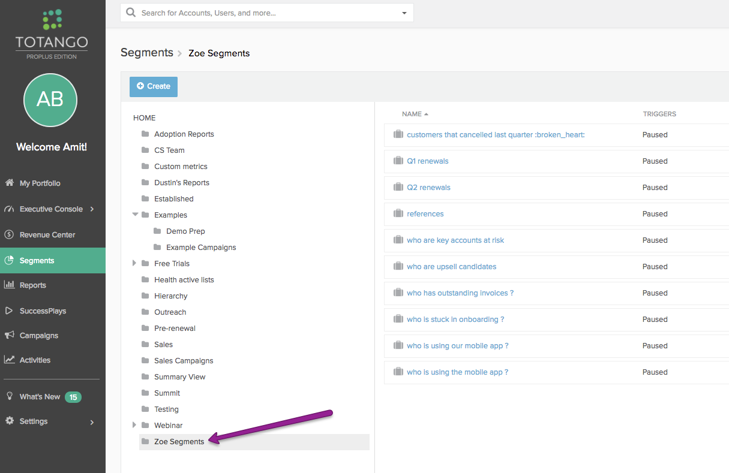
Task: Click the briefcase icon beside Q2 renewals
Action: pos(398,187)
